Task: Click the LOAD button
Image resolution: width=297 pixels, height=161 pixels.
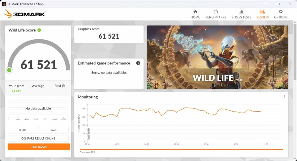Action: point(23,130)
